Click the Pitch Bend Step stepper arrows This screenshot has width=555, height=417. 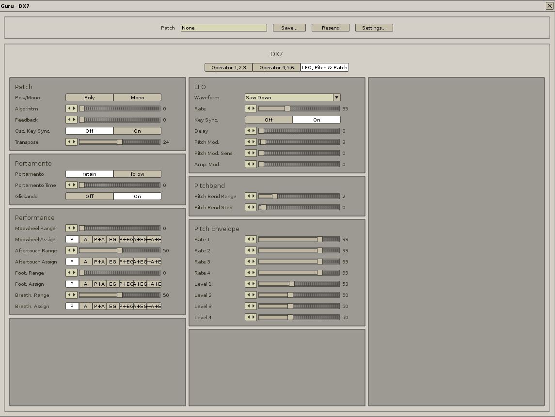[x=251, y=207]
